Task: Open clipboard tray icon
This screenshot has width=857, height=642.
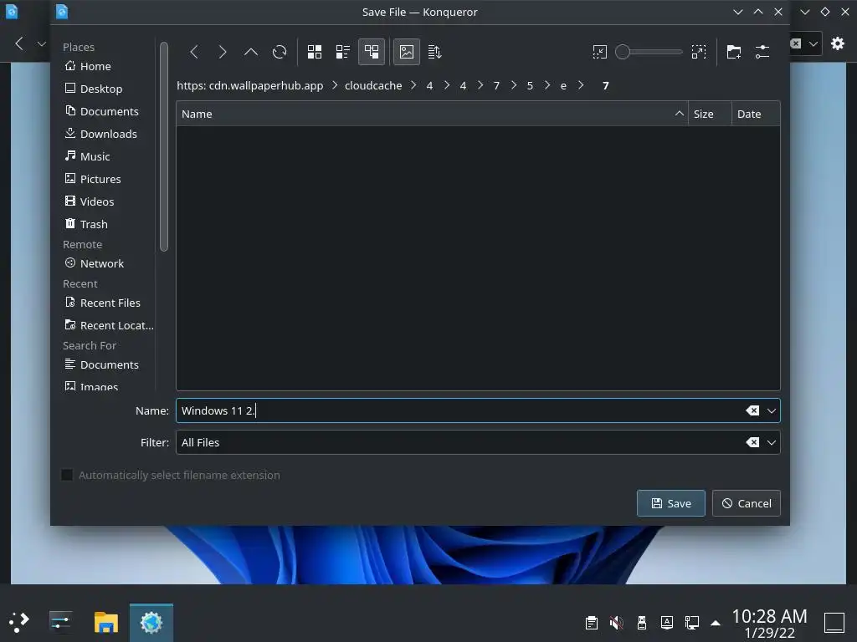Action: [592, 623]
